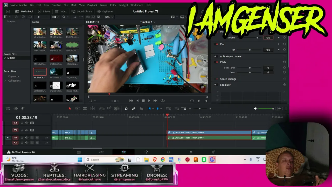Jump to last frame in viewer
Viewport: 332px width, 187px height.
point(155,101)
